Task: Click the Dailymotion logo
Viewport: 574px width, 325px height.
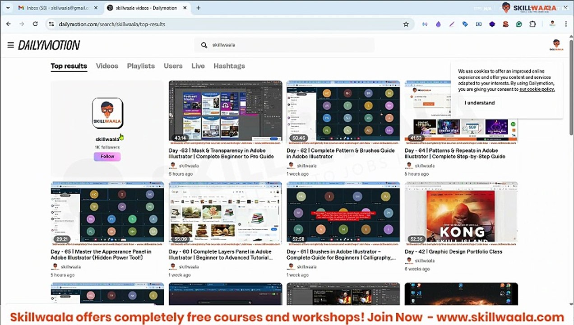Action: 49,45
